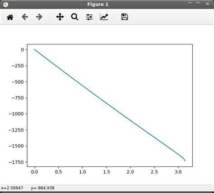Click the y-axis tick label '−500'
214x193 pixels.
18,82
